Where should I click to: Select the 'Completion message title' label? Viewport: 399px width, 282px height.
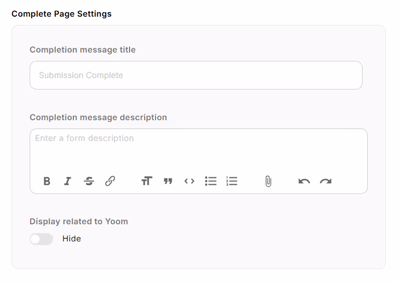pyautogui.click(x=83, y=49)
